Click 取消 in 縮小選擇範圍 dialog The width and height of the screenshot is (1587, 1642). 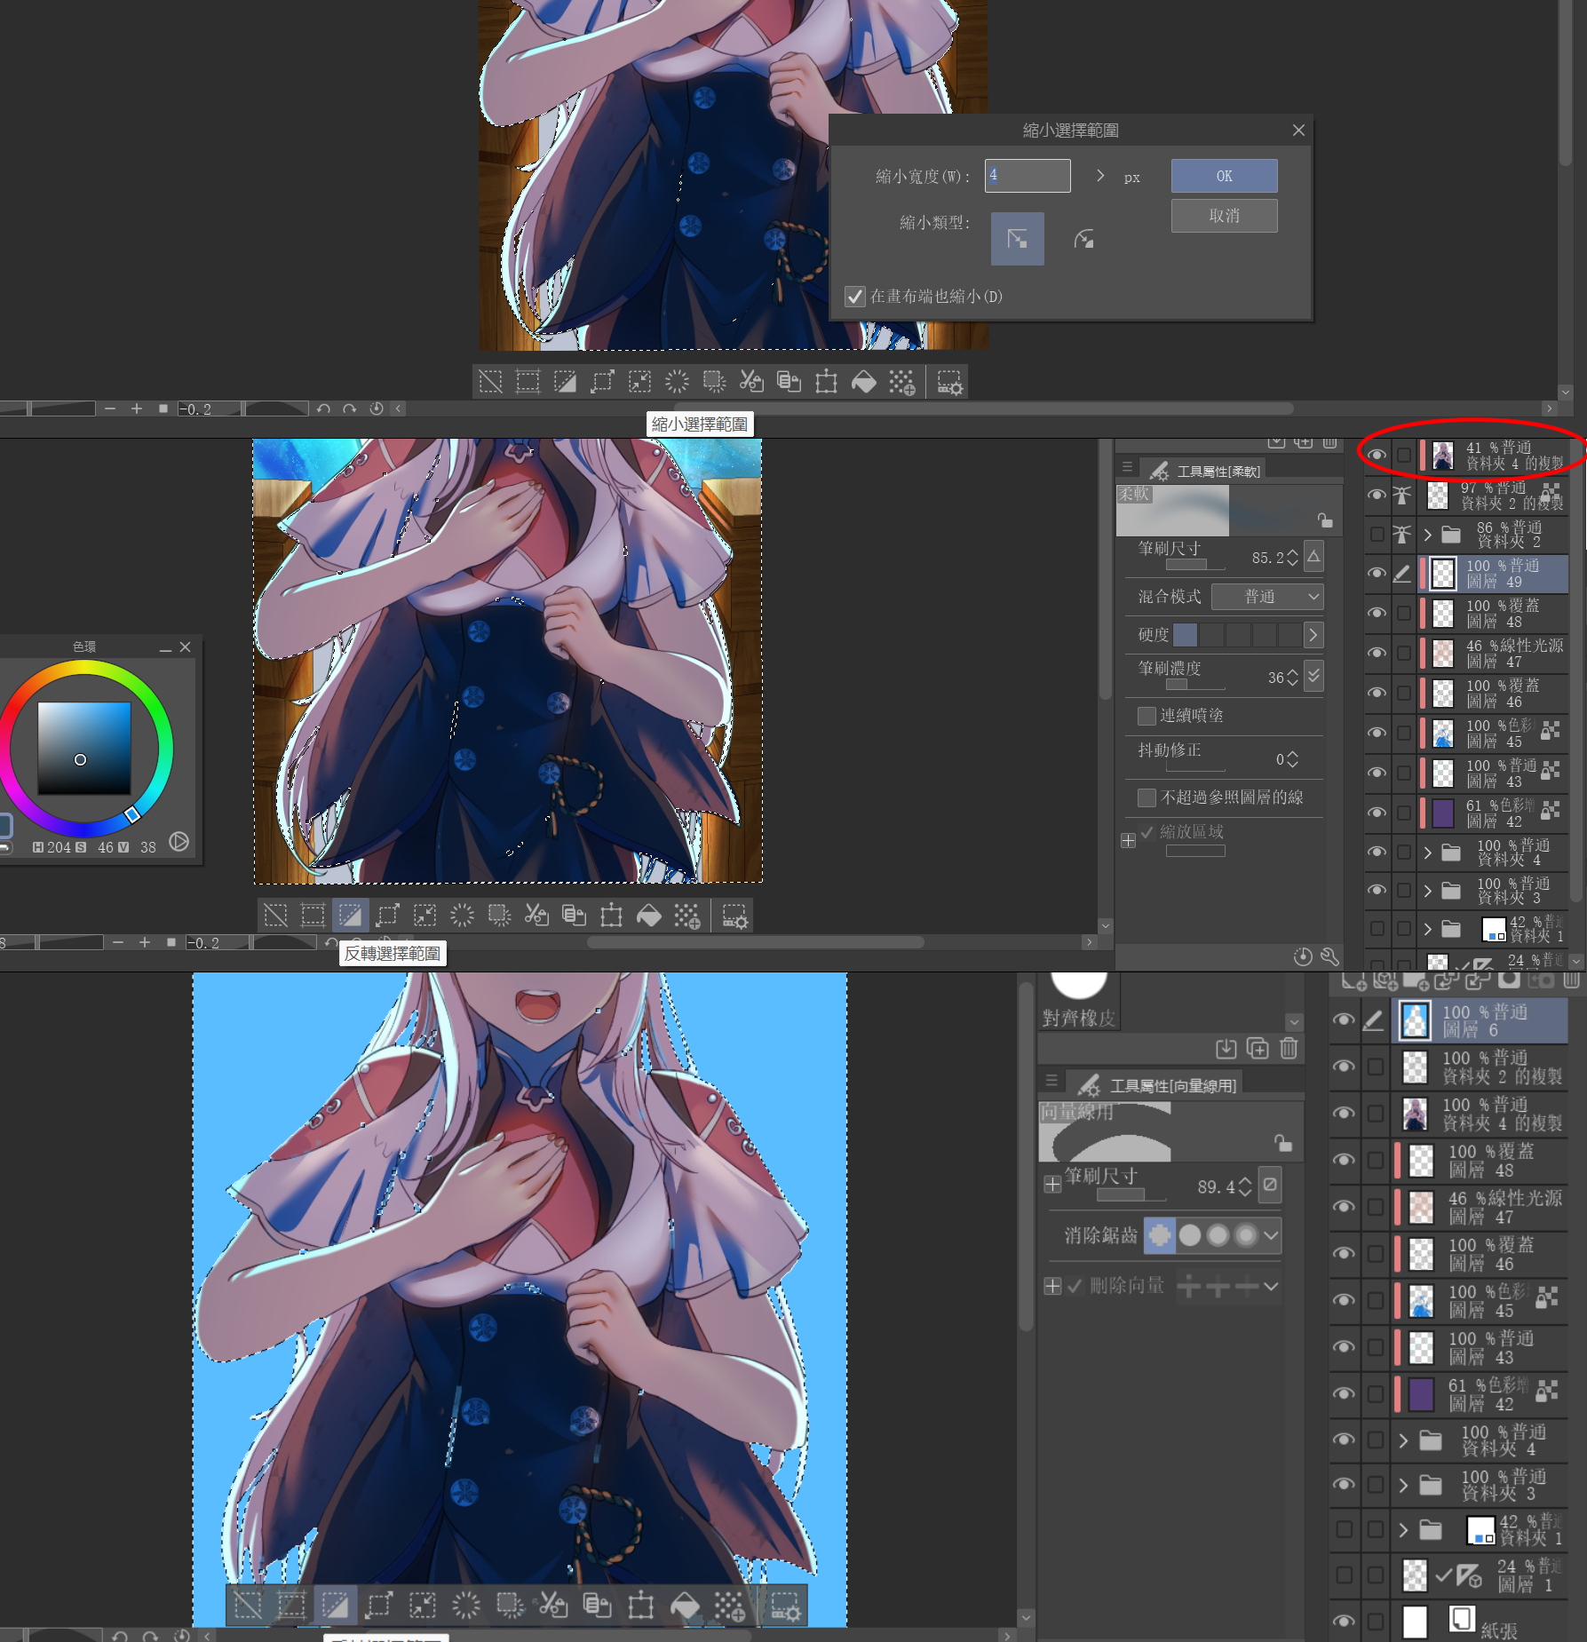pyautogui.click(x=1224, y=216)
